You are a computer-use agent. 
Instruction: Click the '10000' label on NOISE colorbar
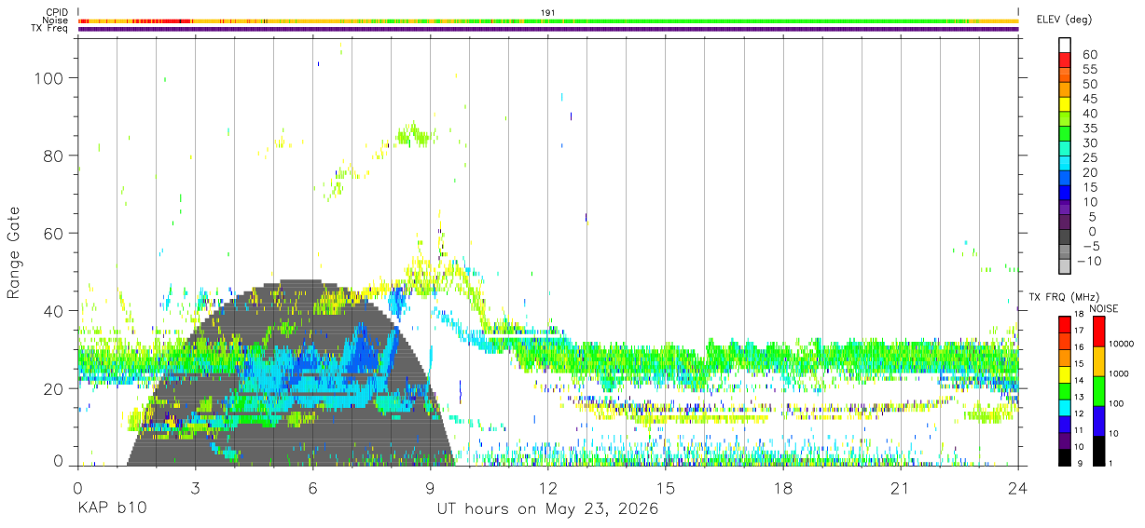coord(1120,344)
